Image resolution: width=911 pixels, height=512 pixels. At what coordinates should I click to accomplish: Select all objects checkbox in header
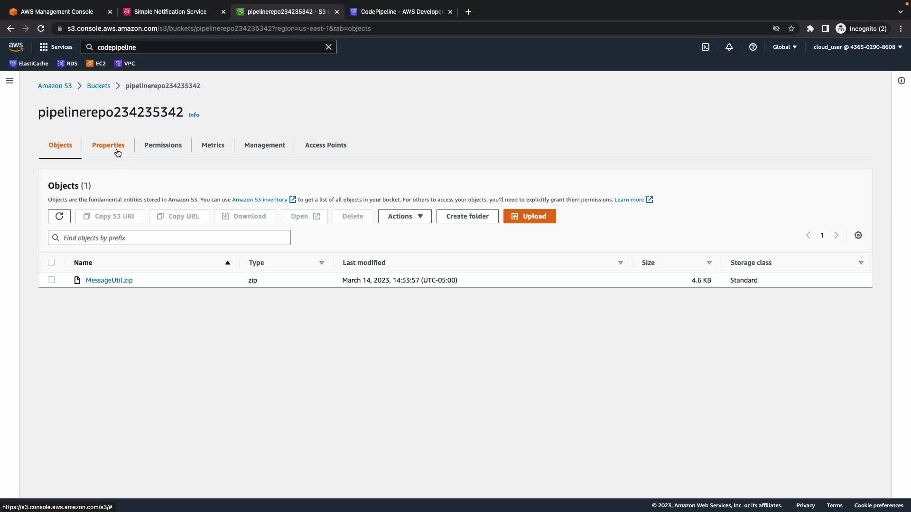(51, 262)
